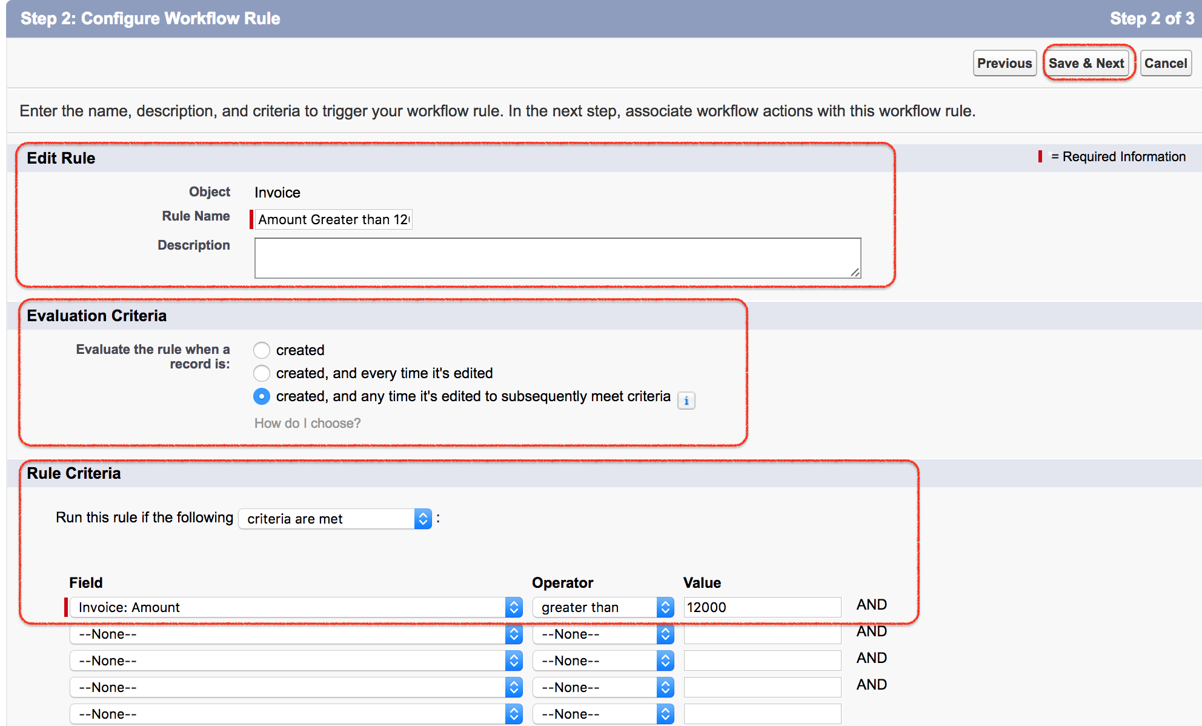
Task: Open the fourth row field '--None--' dropdown
Action: point(296,687)
